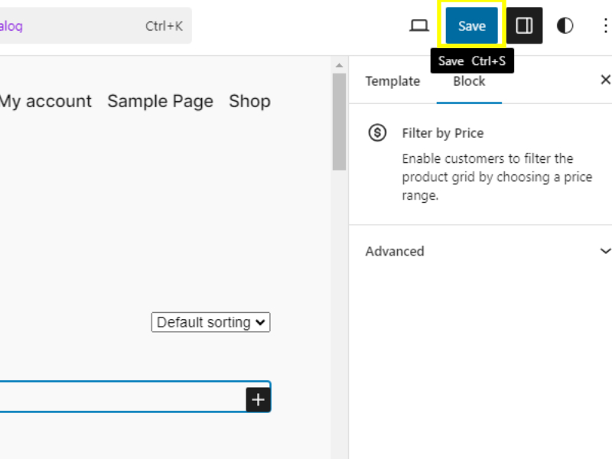The width and height of the screenshot is (612, 459).
Task: Click the Sample Page navigation link
Action: coord(161,102)
